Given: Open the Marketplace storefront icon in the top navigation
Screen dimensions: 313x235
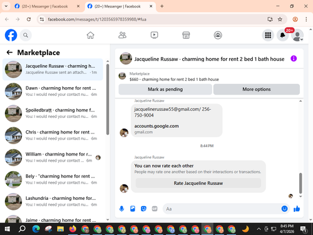Looking at the screenshot, I should click(186, 35).
